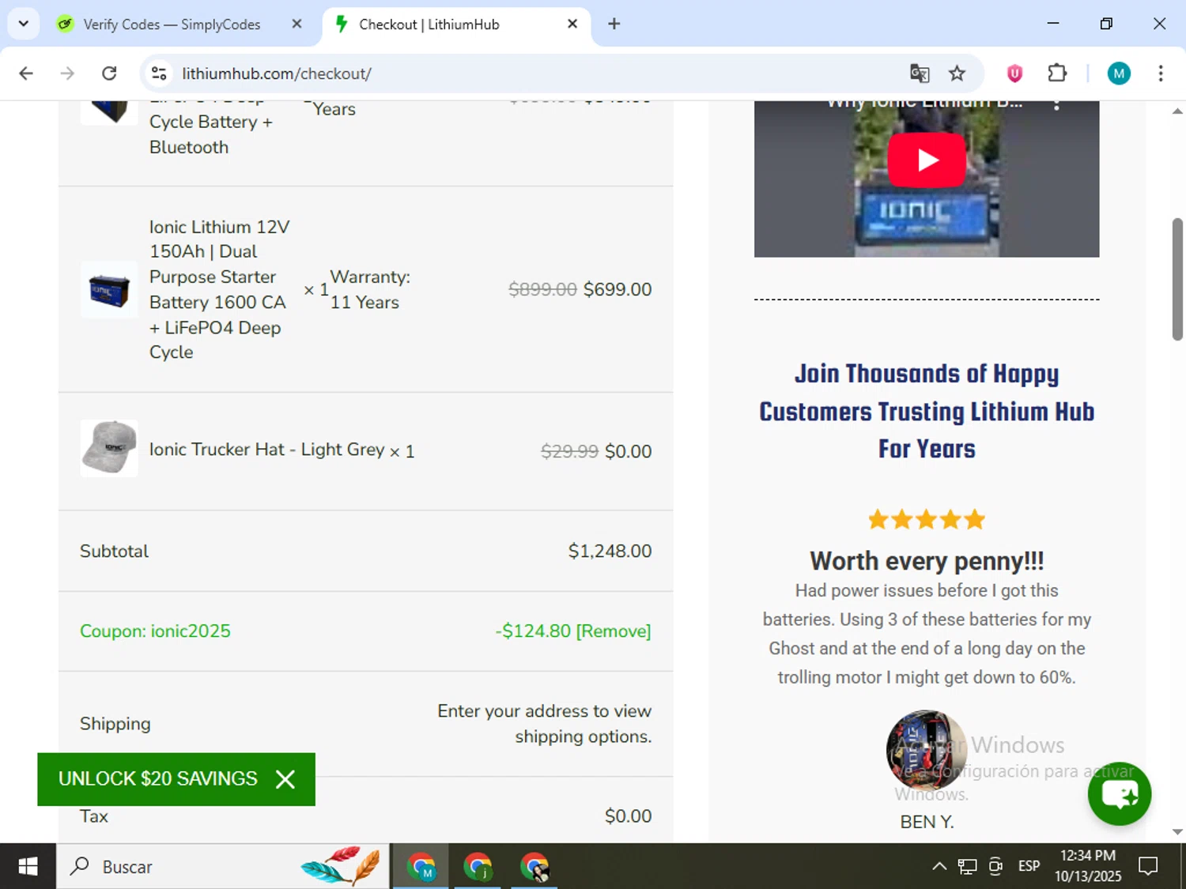Click the UNLOCK $20 SAVINGS banner
The height and width of the screenshot is (889, 1186).
[x=158, y=779]
